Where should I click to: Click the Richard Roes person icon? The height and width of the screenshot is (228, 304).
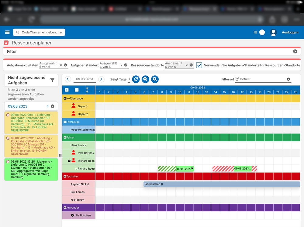(74, 160)
